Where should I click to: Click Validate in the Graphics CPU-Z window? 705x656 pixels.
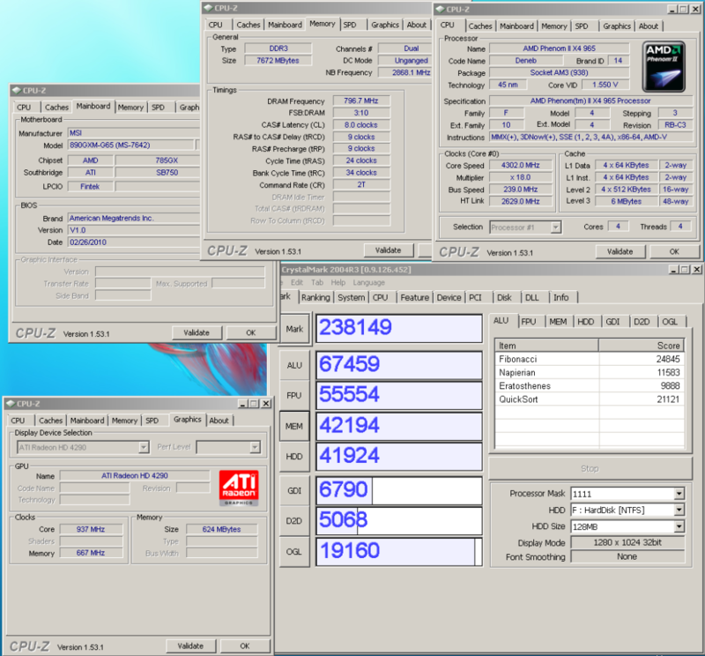[x=190, y=645]
